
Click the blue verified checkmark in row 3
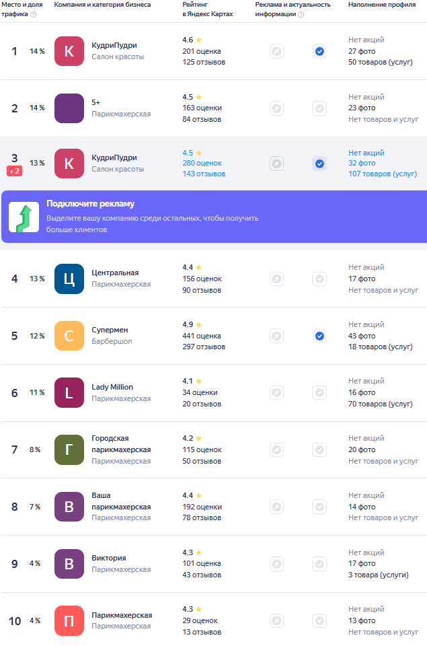pyautogui.click(x=319, y=164)
